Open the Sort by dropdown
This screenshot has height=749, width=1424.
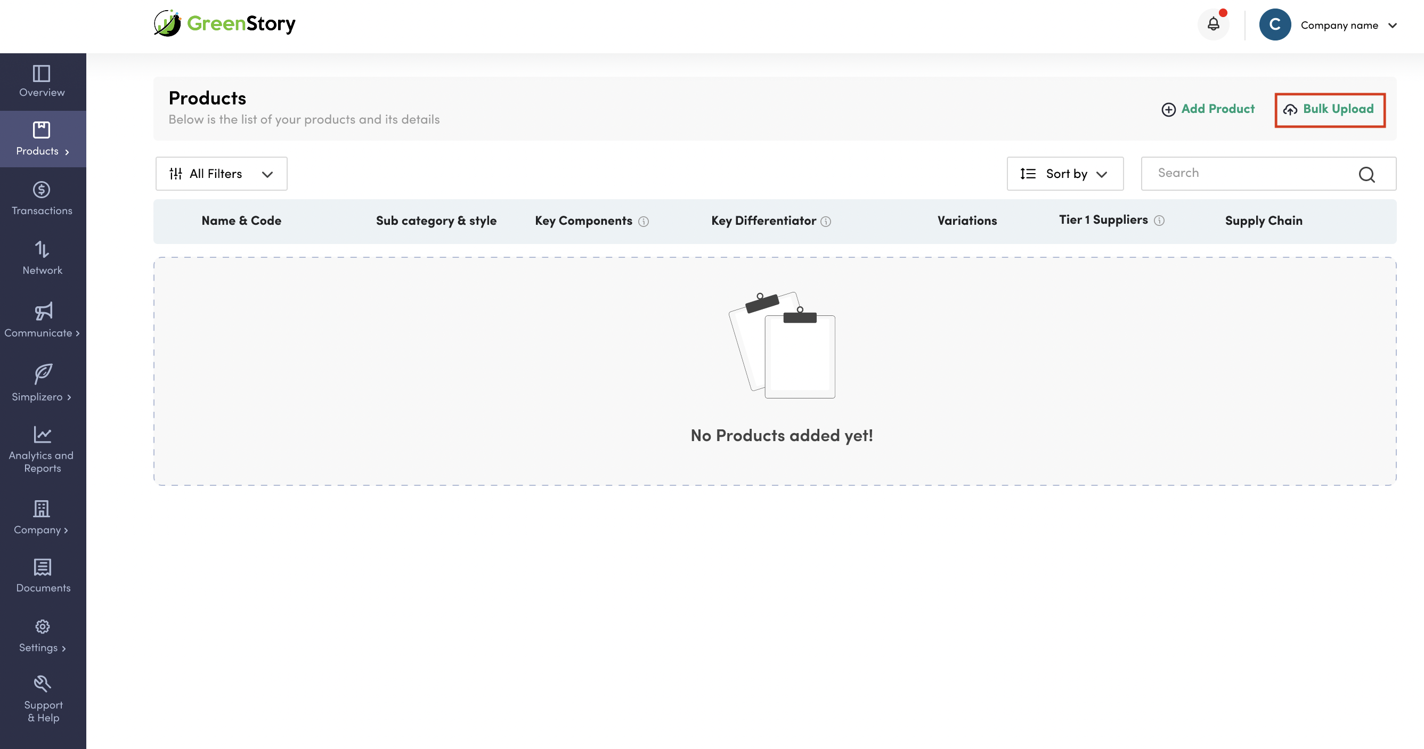pyautogui.click(x=1064, y=174)
